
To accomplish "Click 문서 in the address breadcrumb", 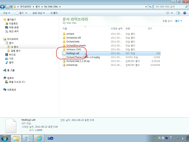I will click(38, 7).
